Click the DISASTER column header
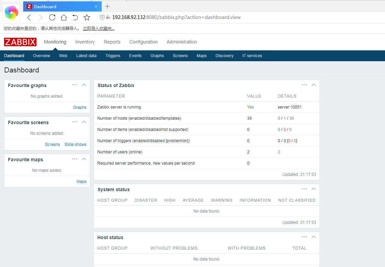The width and height of the screenshot is (385, 267). pos(146,200)
